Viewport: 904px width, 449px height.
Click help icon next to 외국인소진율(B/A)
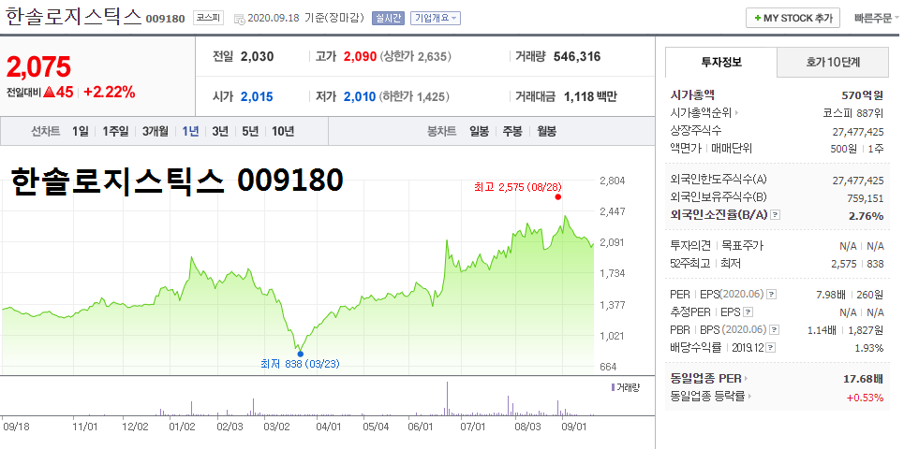pos(776,215)
